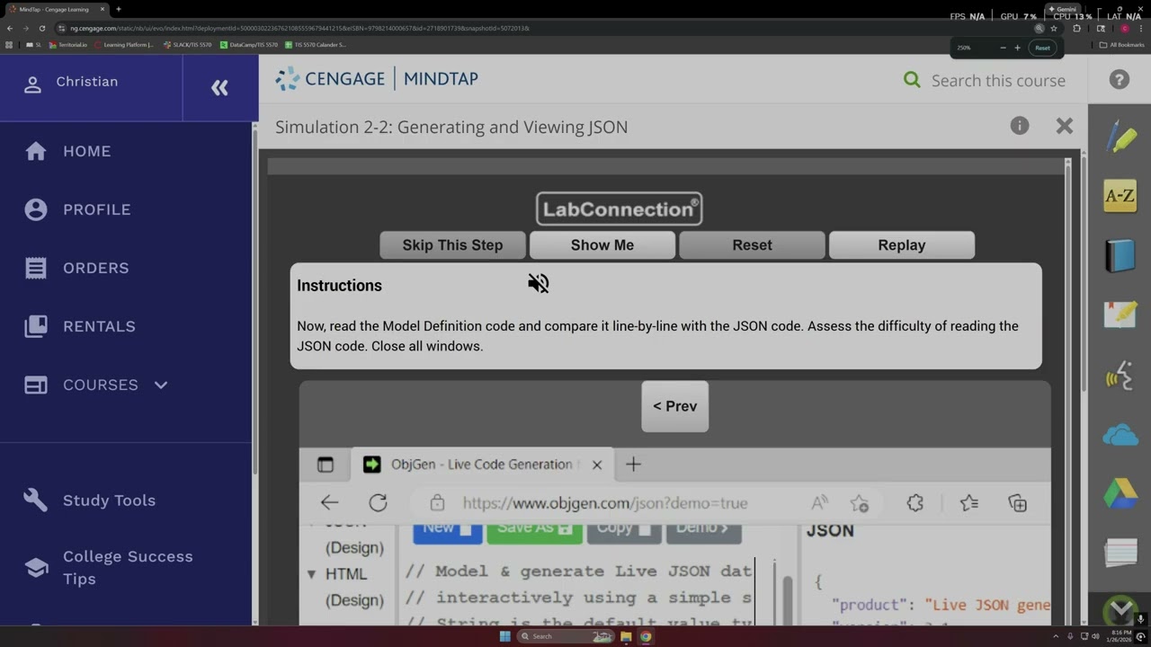Click the course search magnifier icon
Image resolution: width=1151 pixels, height=647 pixels.
[912, 80]
